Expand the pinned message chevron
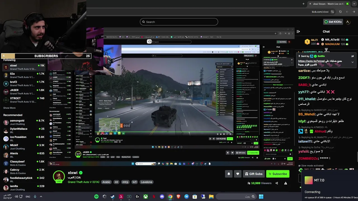Viewport: 358px width, 201px height. pos(352,62)
